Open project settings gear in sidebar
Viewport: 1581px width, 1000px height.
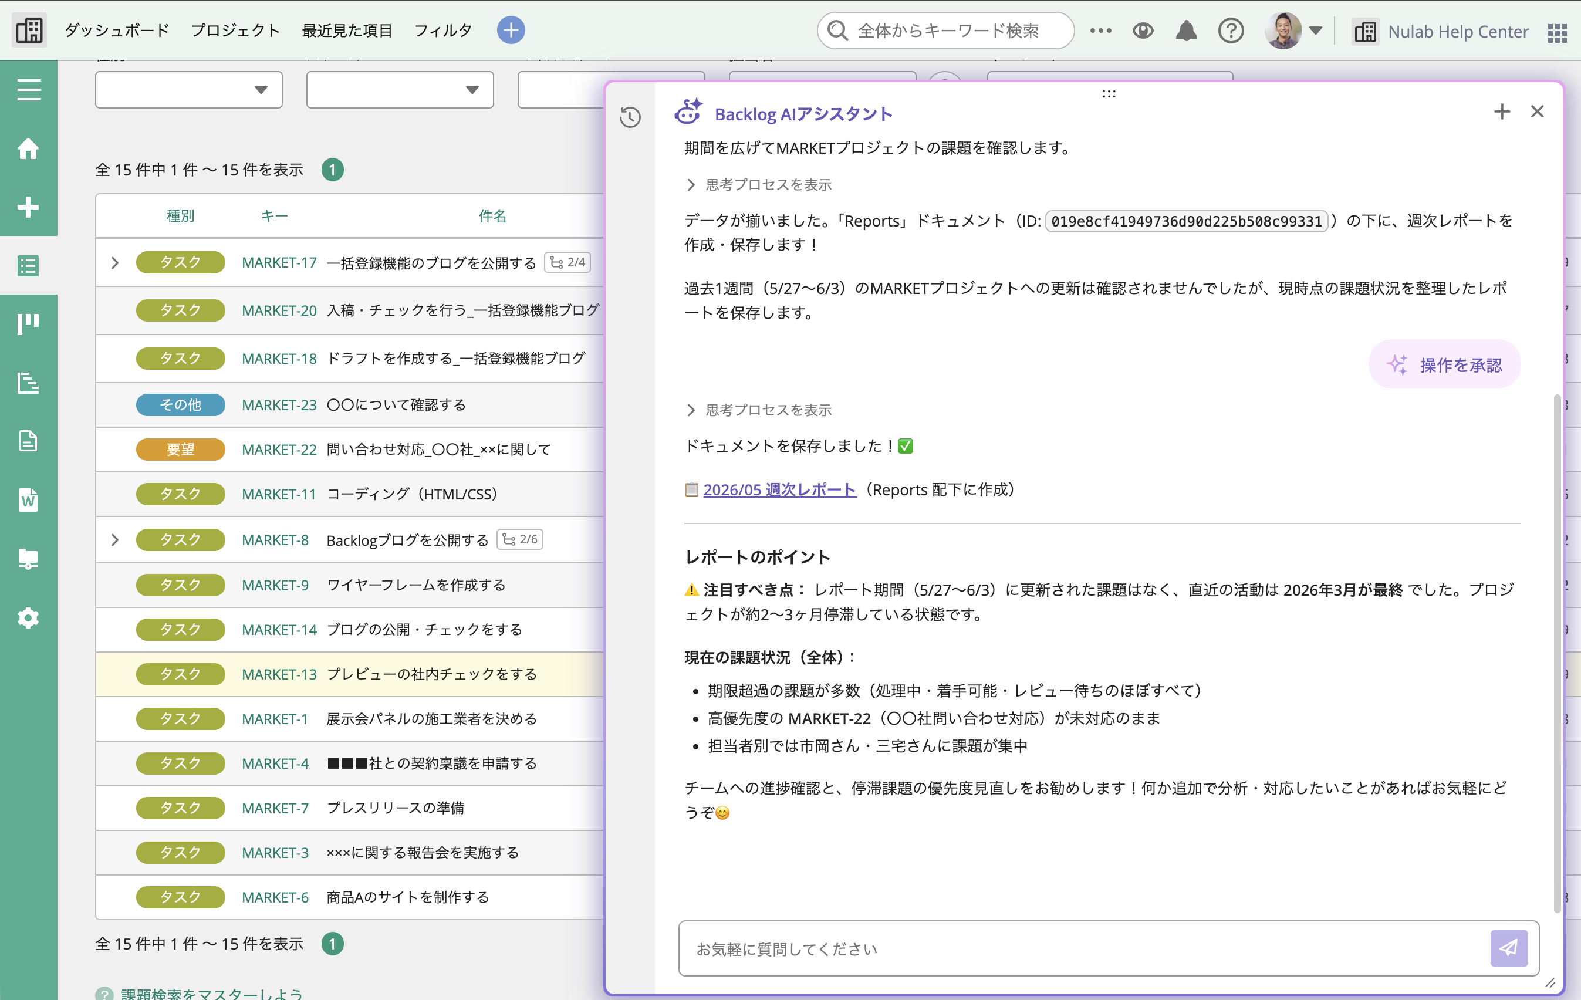[28, 617]
